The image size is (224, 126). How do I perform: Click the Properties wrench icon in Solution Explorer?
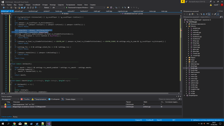[215, 14]
